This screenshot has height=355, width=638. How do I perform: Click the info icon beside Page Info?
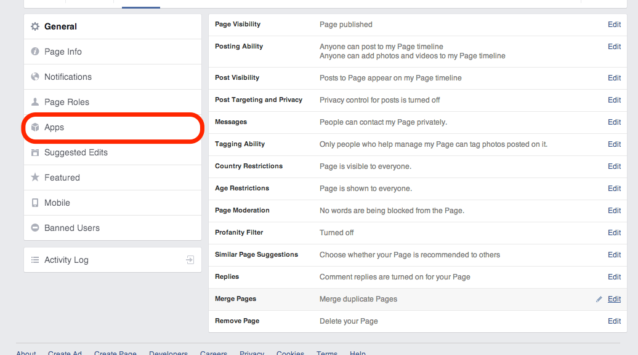[34, 52]
